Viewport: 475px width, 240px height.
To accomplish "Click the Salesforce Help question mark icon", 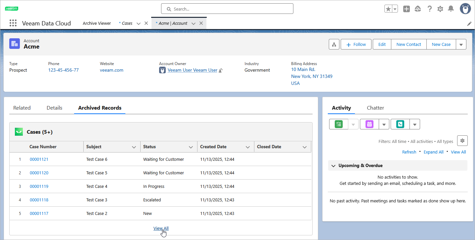I will point(429,9).
